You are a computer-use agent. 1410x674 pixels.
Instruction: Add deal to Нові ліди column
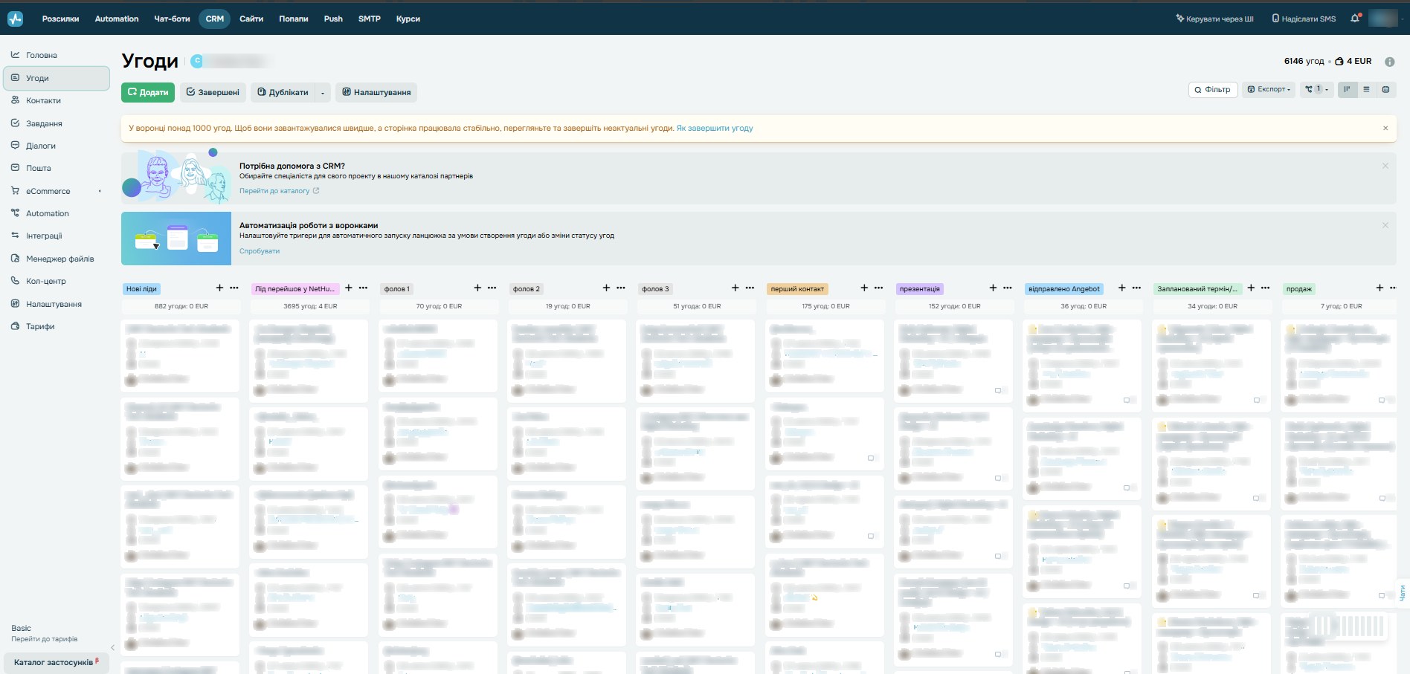coord(219,288)
